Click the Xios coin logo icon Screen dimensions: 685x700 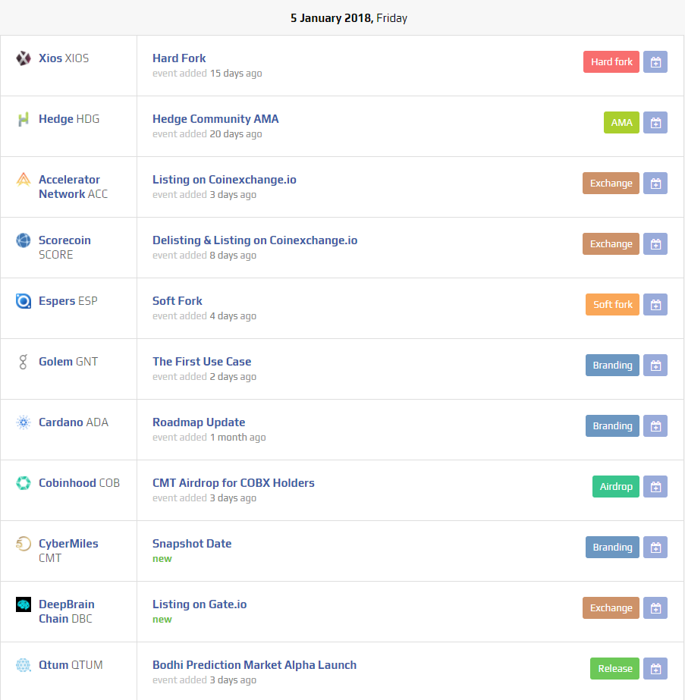pos(24,58)
